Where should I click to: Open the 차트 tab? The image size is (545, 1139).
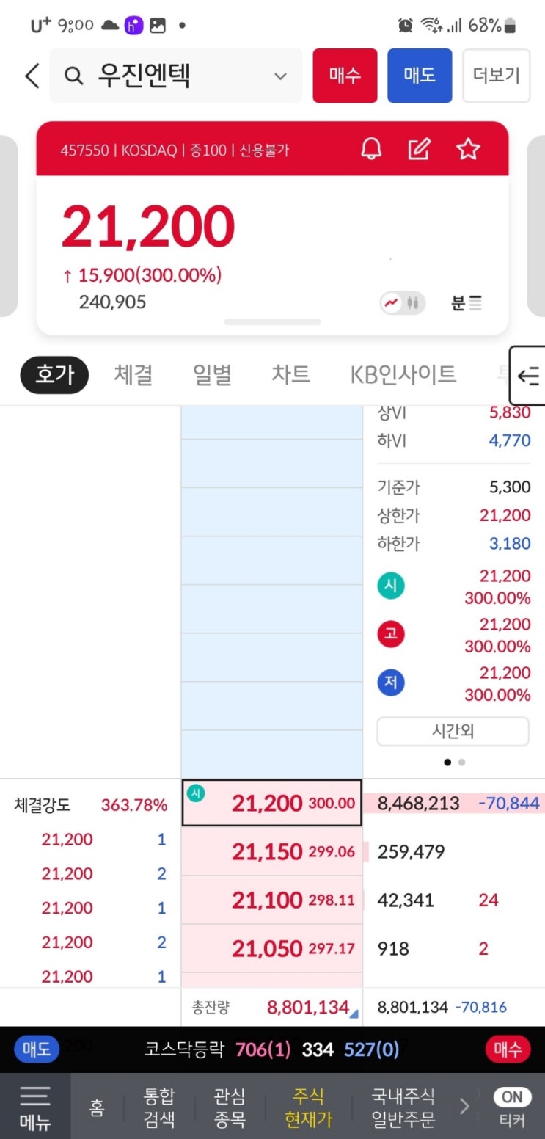291,375
